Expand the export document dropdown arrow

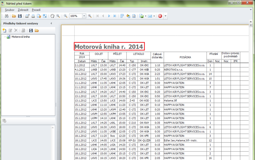tap(146, 16)
